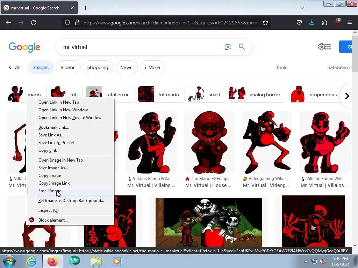Click the site security padlock icon
This screenshot has height=268, width=358.
pos(77,23)
